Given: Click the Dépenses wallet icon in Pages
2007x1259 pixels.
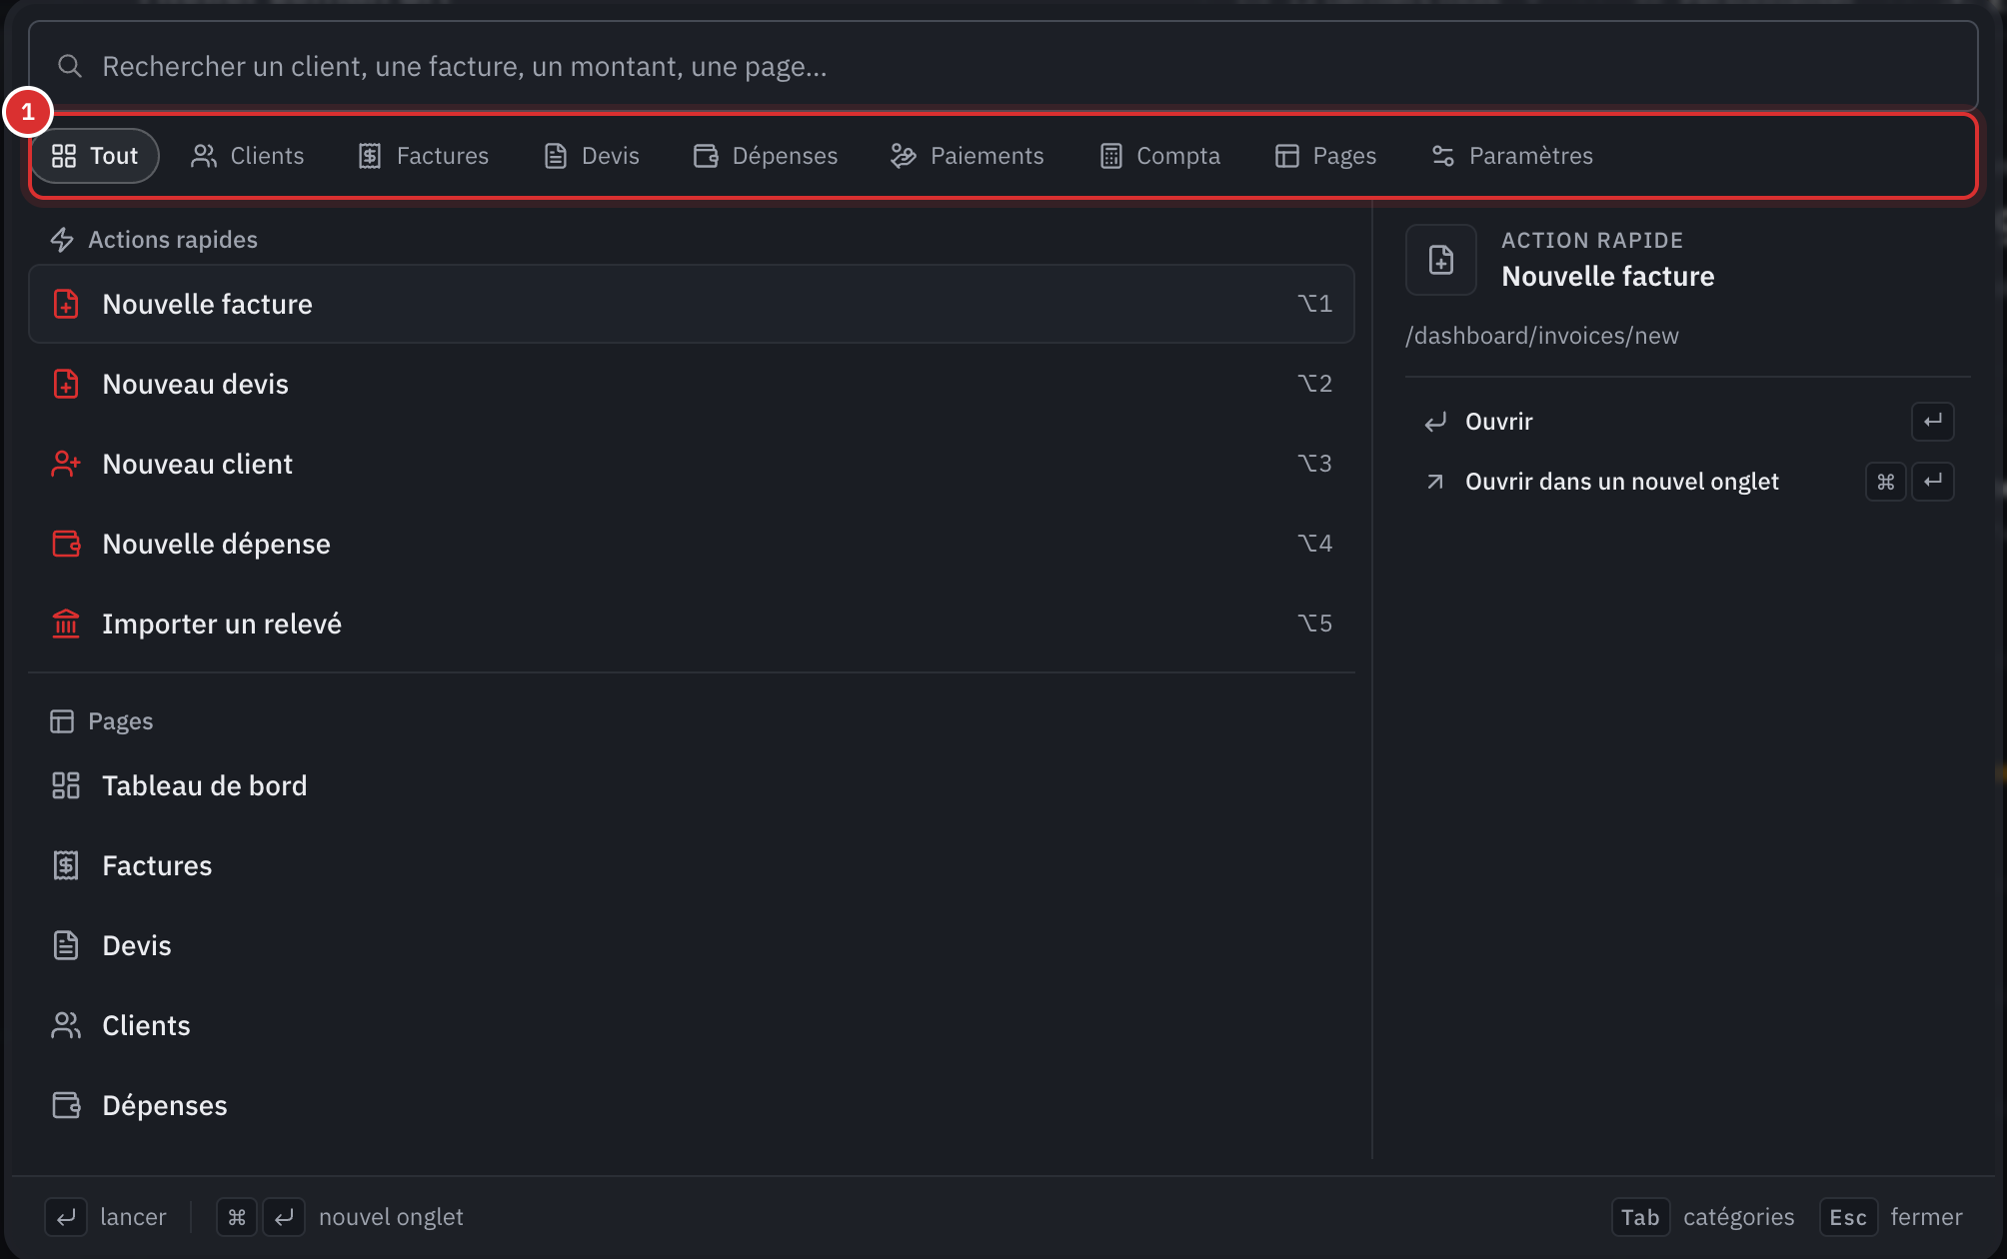Looking at the screenshot, I should (66, 1105).
